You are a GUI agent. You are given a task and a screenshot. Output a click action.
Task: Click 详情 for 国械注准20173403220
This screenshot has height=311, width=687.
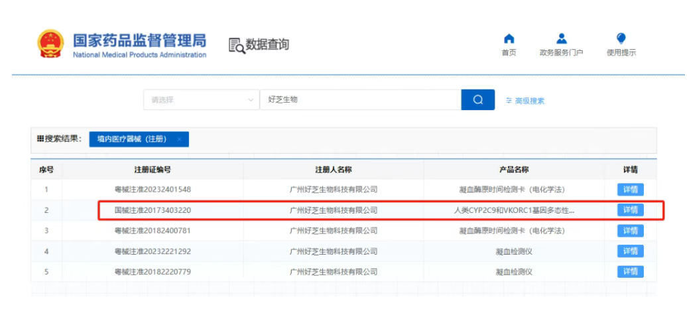[x=630, y=210]
